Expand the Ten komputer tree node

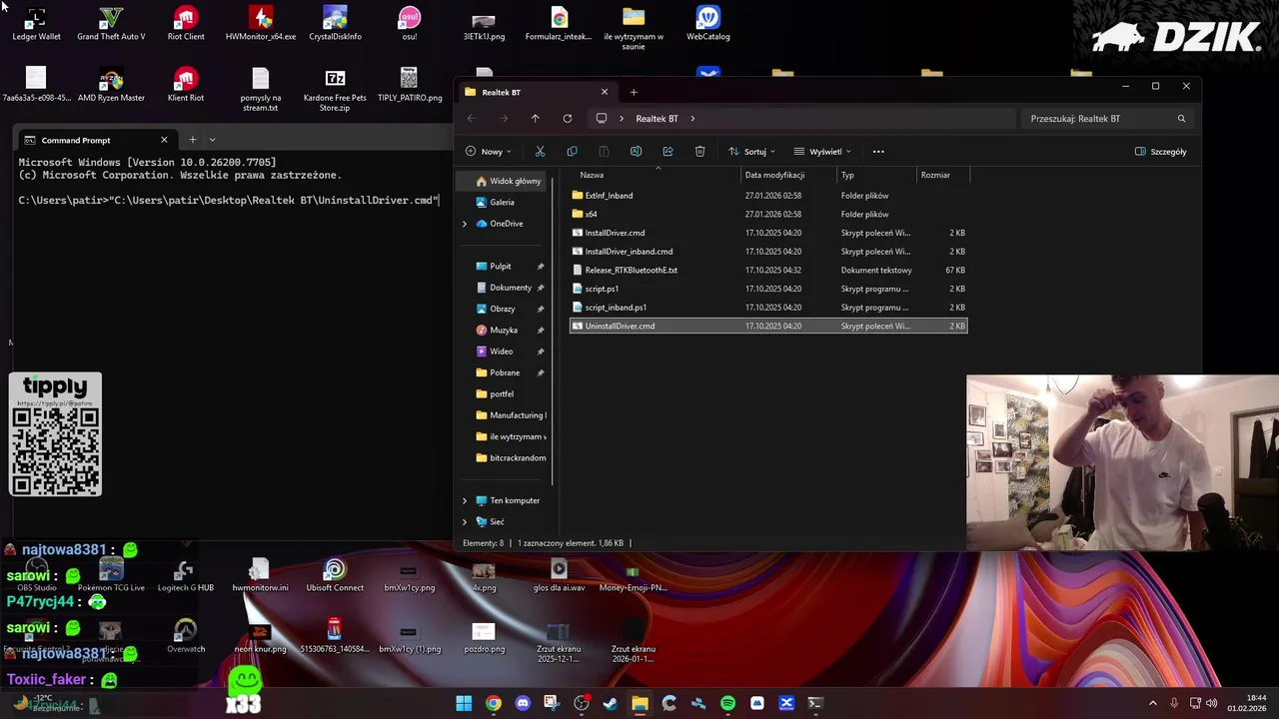465,500
